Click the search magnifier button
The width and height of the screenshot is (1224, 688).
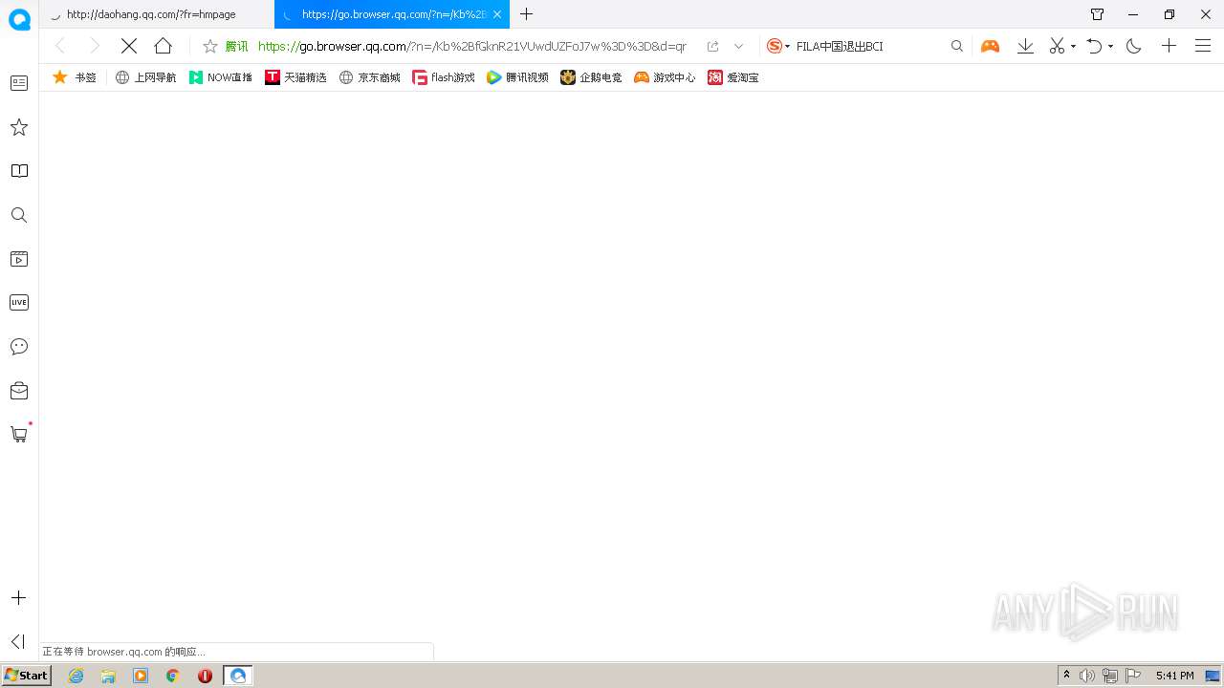(x=956, y=46)
